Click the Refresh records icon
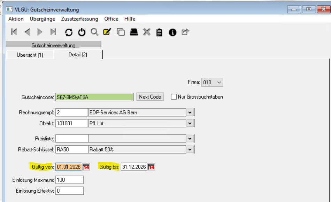 69,32
